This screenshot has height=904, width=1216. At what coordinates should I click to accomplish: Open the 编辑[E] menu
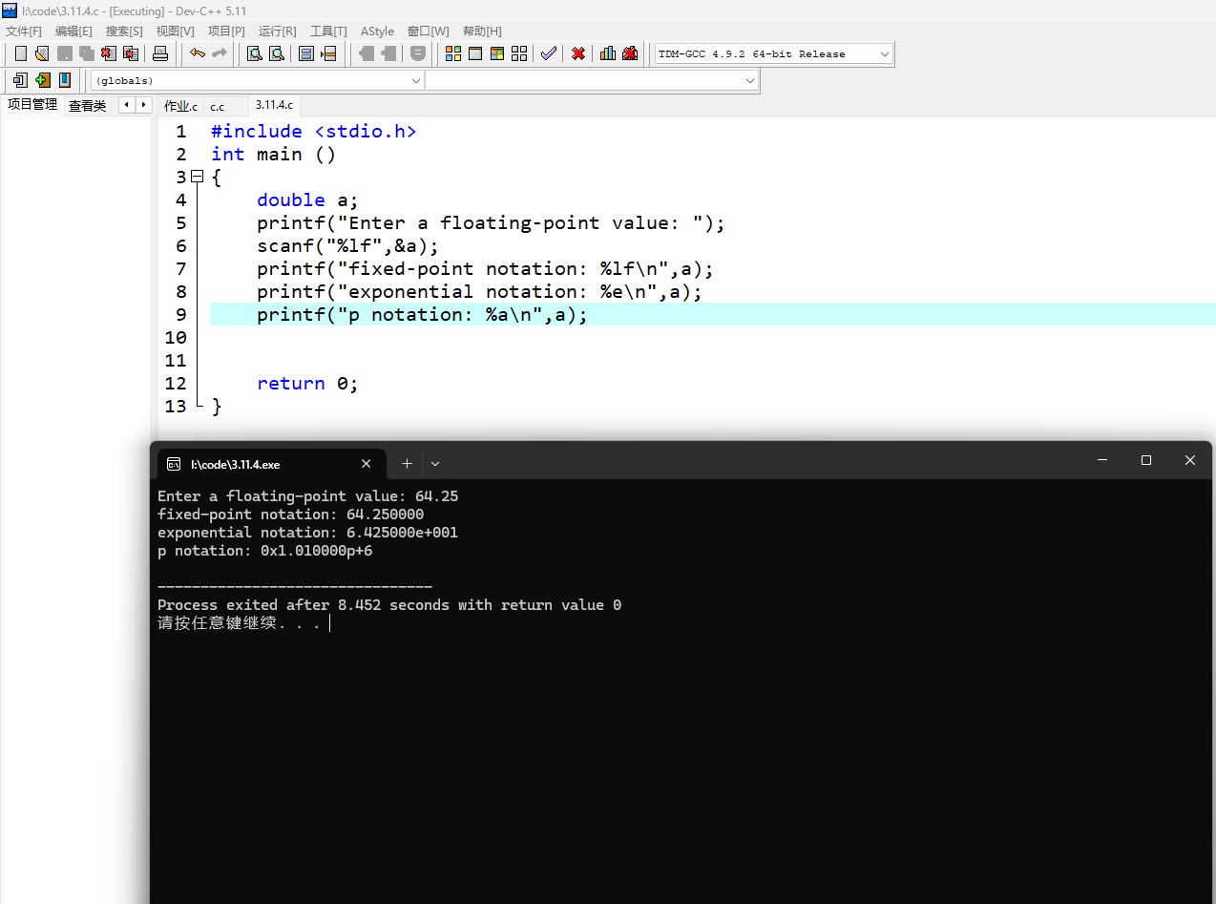(73, 32)
